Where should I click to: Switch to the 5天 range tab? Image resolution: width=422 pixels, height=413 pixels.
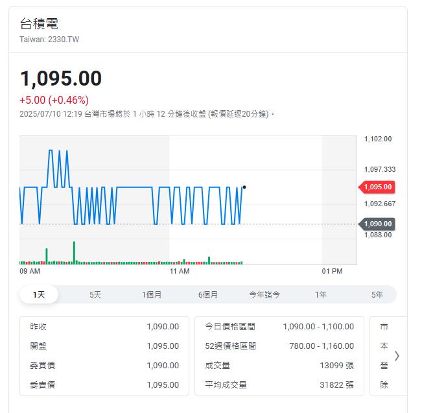click(x=95, y=294)
